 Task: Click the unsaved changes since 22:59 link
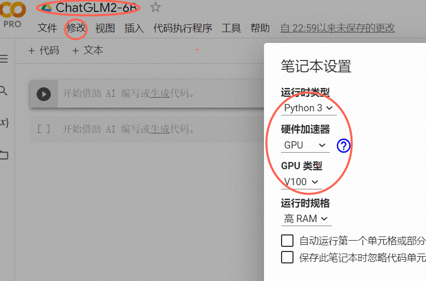tap(337, 28)
